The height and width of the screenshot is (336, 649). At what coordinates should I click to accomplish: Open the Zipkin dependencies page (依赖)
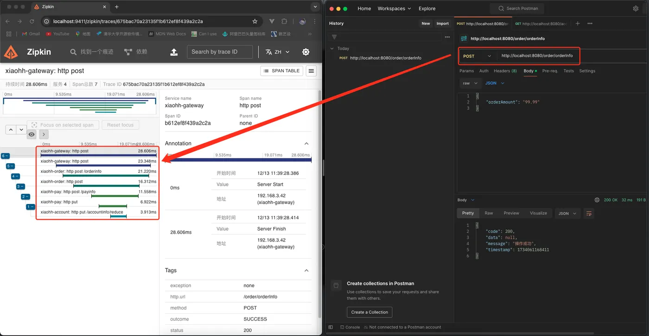pos(136,52)
